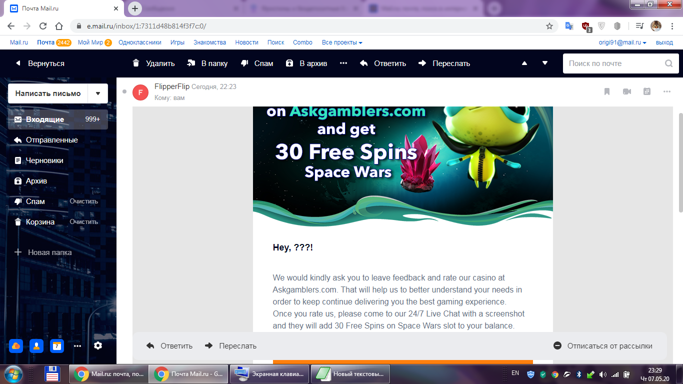Click Очистить next to Спам
Image resolution: width=683 pixels, height=384 pixels.
83,201
